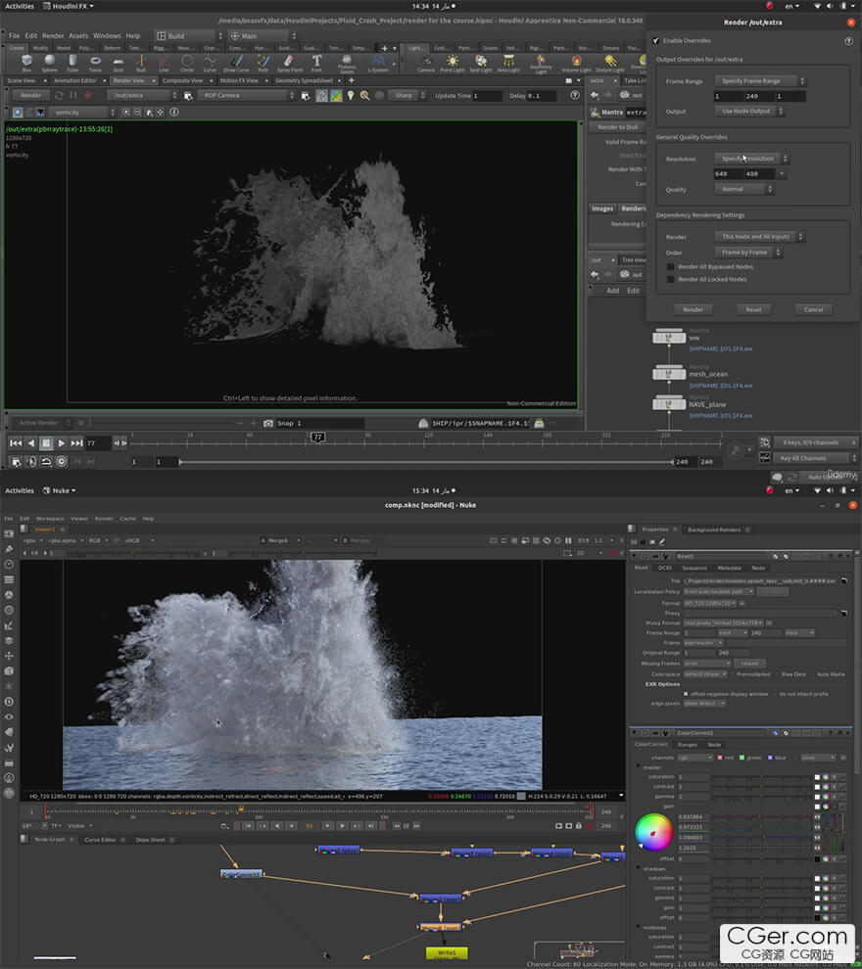Viewport: 862px width, 969px height.
Task: Add a Spot Light from the shelf
Action: click(481, 63)
